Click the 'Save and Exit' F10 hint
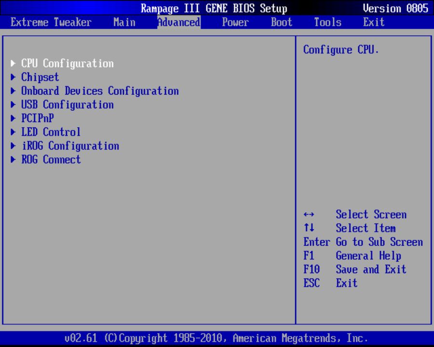 (x=371, y=269)
